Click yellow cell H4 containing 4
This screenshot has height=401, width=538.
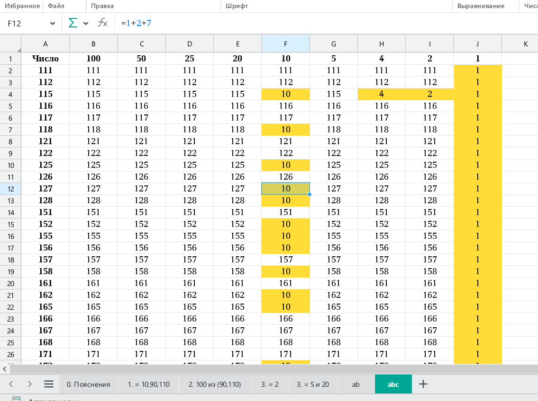(x=382, y=94)
